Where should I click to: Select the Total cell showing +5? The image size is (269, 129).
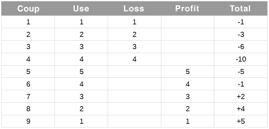coord(241,121)
